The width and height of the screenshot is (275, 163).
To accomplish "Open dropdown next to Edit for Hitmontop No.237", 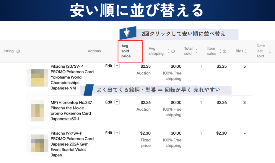I will point(117,102).
